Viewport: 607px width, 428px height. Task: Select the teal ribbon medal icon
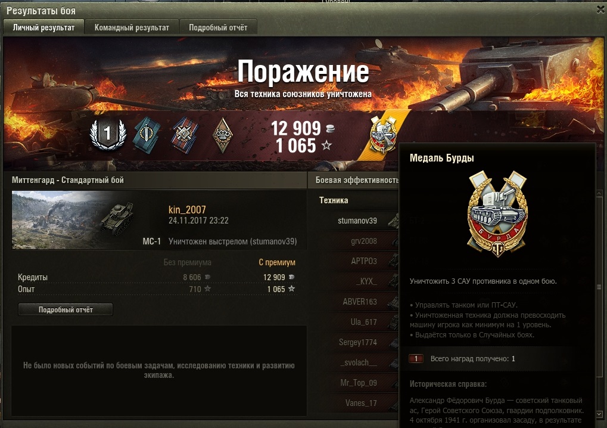coord(147,135)
